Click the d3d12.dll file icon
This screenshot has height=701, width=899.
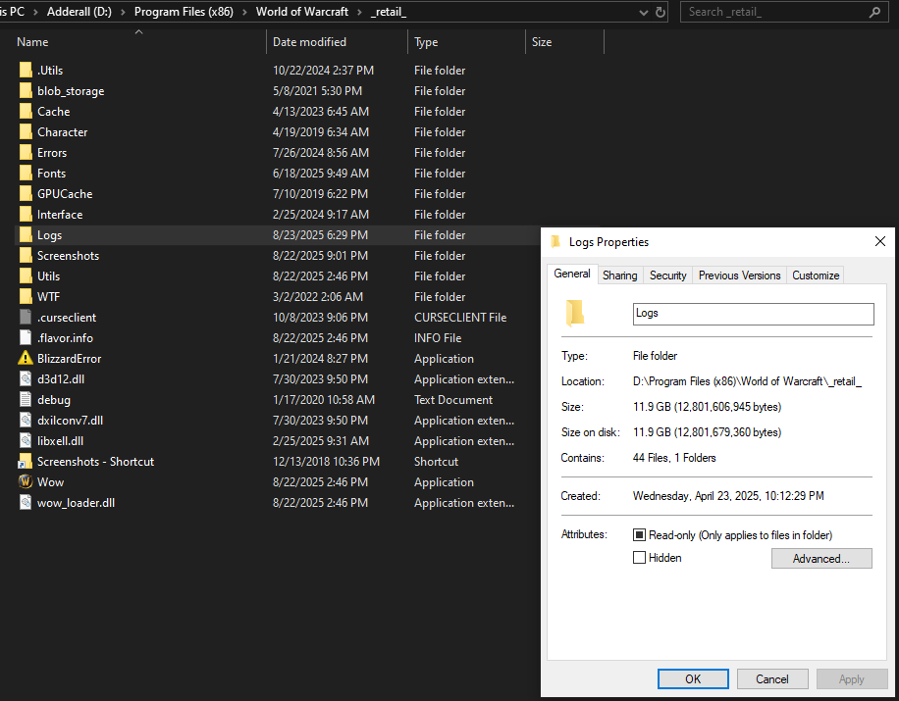26,378
